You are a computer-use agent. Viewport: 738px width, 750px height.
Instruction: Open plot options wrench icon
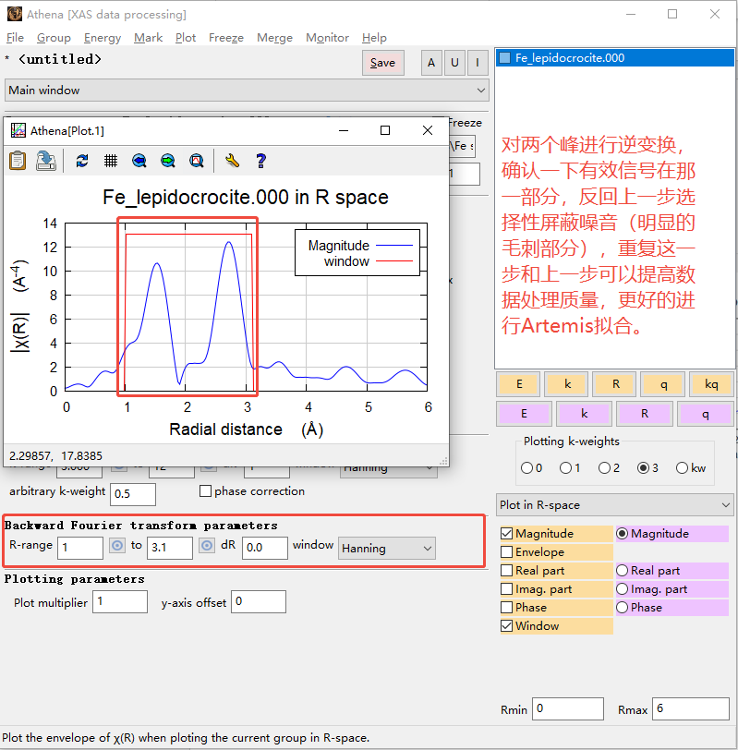pos(233,161)
